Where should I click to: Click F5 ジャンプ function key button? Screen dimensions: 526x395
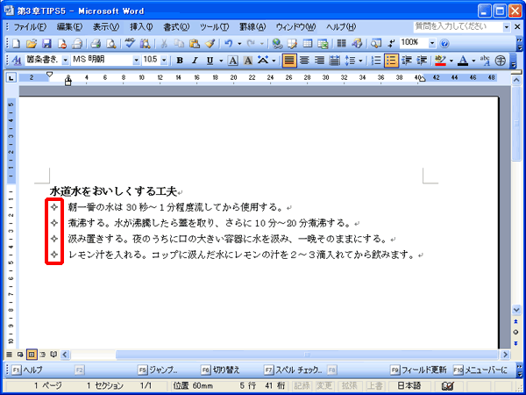point(158,370)
